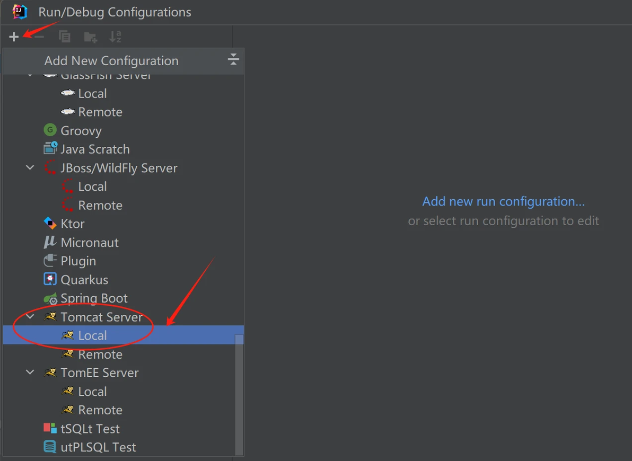Collapse the TomEE Server node
This screenshot has height=461, width=632.
click(x=30, y=372)
